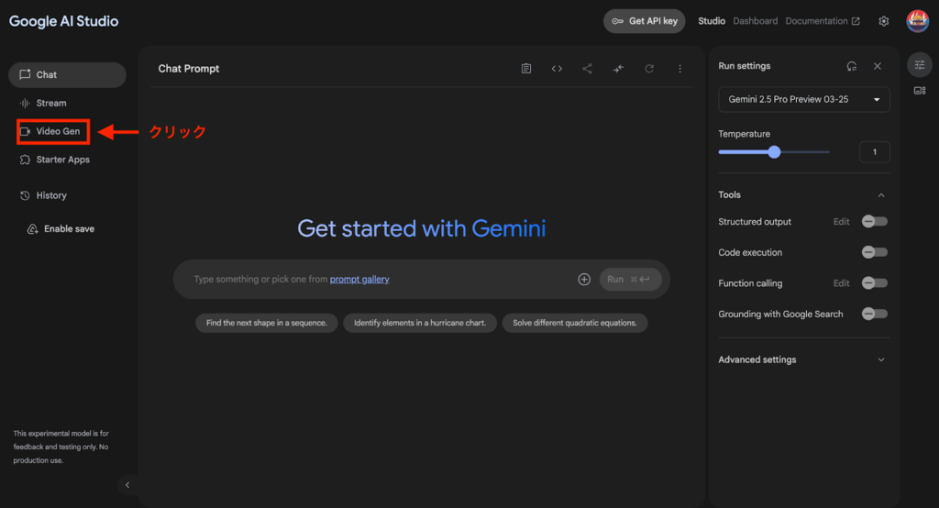Viewport: 939px width, 508px height.
Task: Open the three-dot more options menu
Action: [679, 68]
